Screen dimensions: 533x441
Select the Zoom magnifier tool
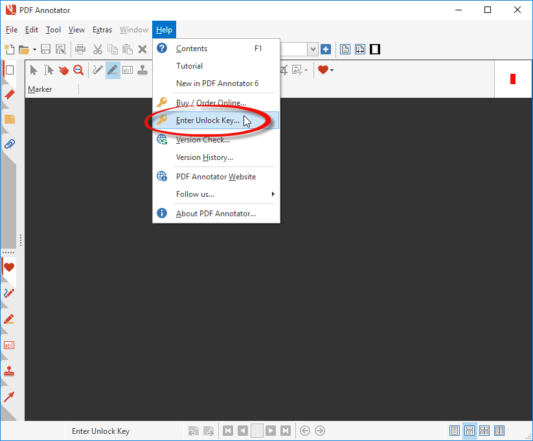pos(78,70)
